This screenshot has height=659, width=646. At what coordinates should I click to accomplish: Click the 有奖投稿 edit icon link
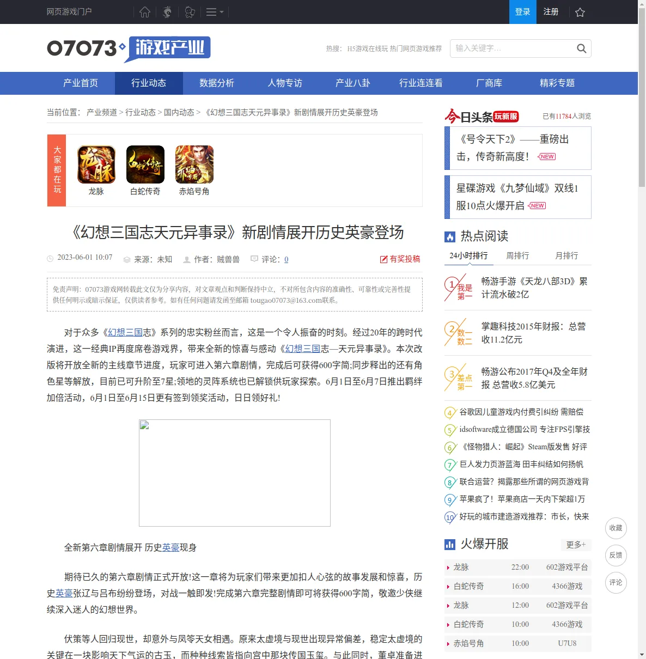[400, 259]
